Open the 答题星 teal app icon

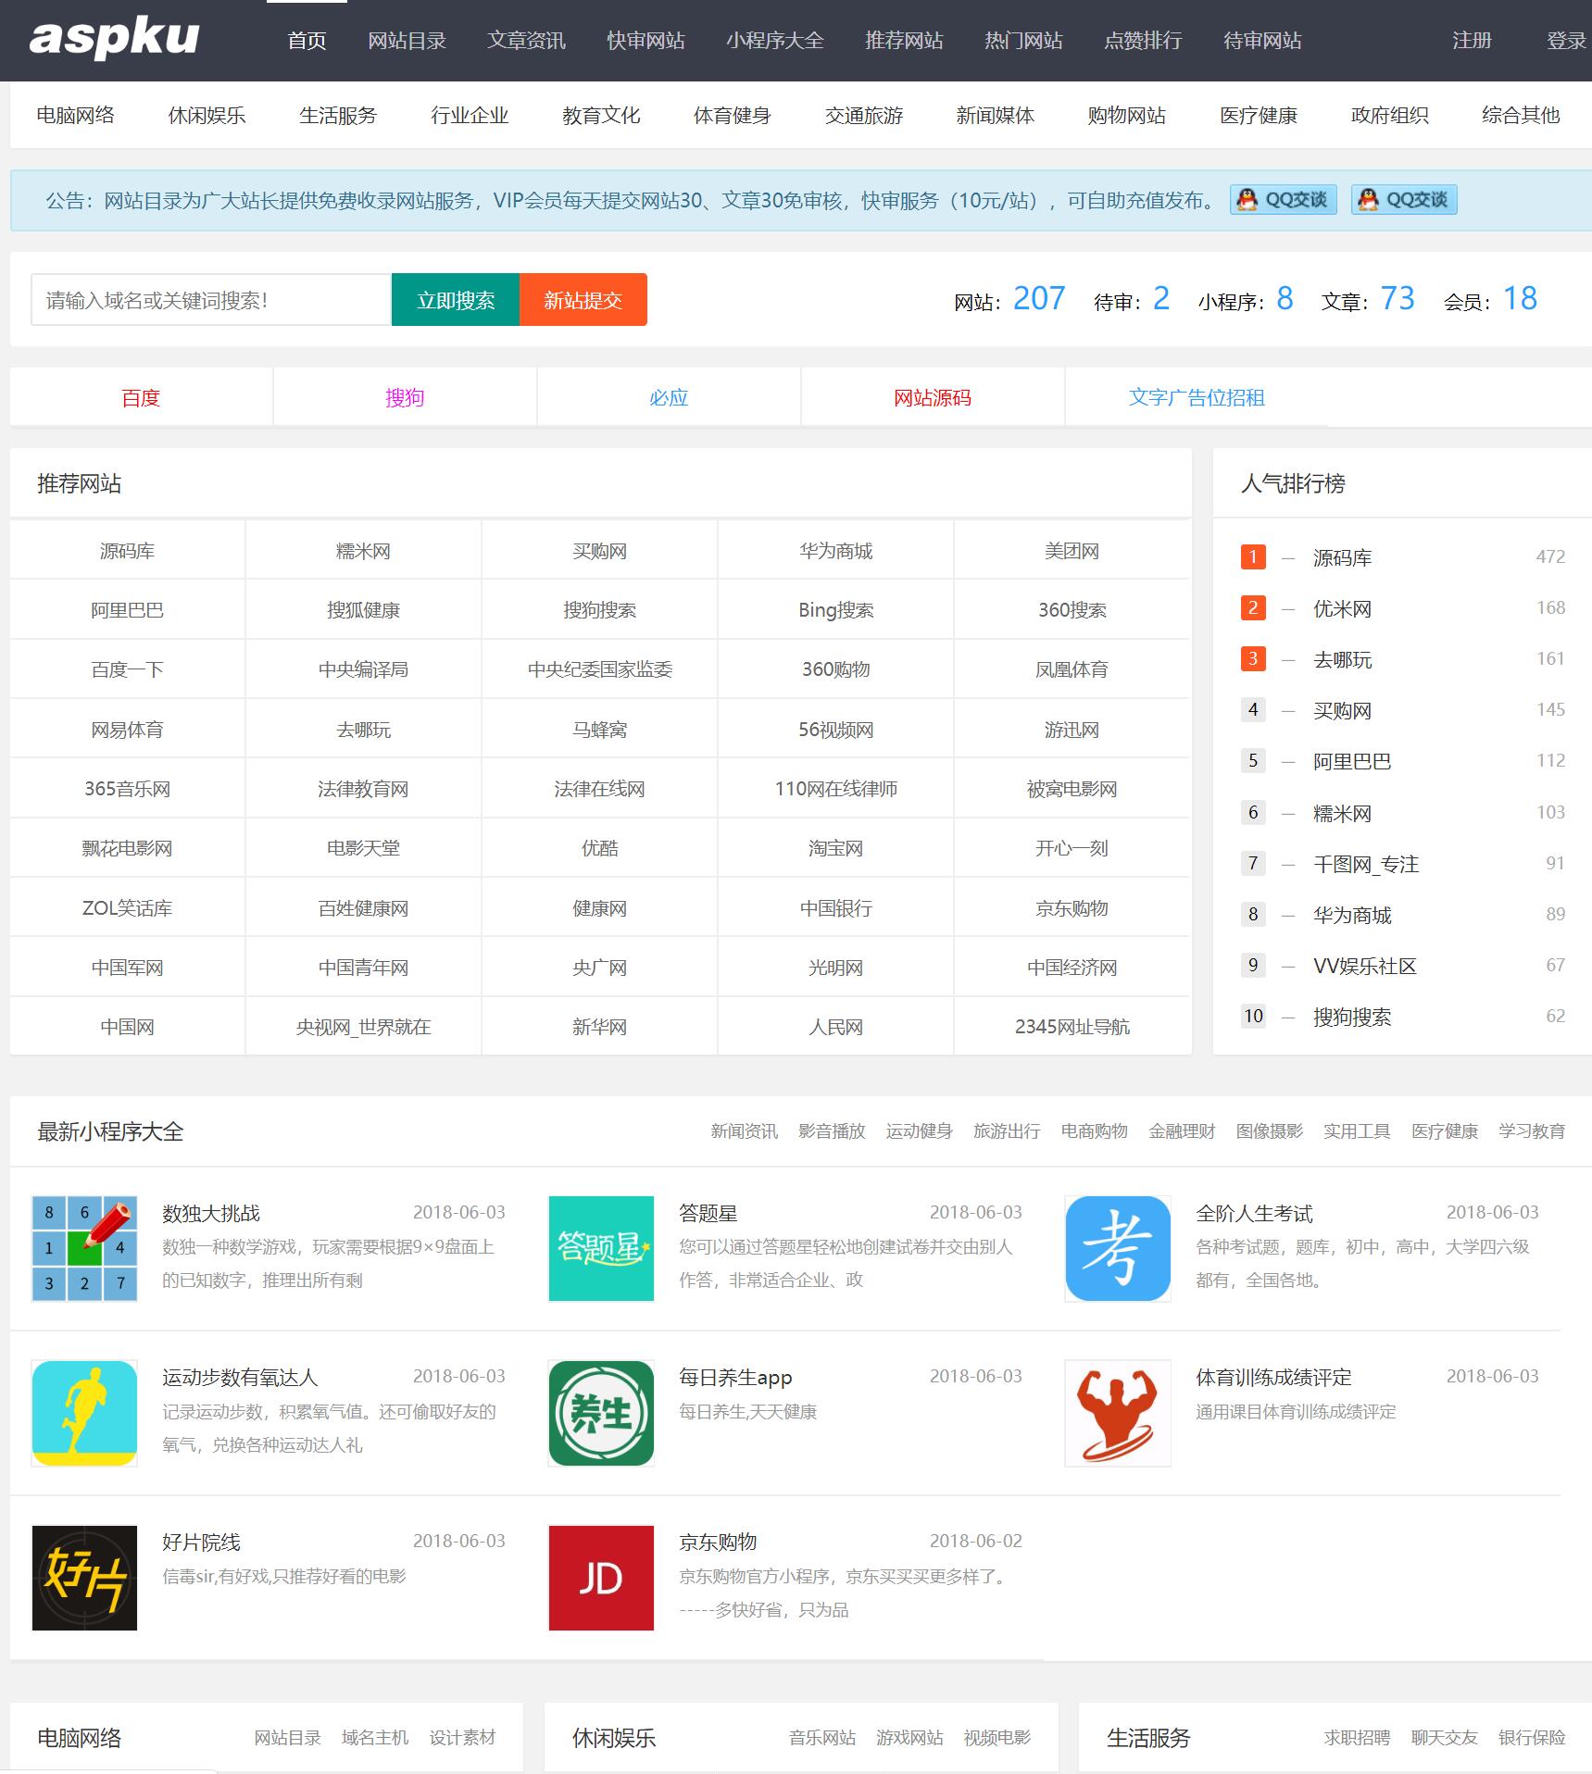601,1248
